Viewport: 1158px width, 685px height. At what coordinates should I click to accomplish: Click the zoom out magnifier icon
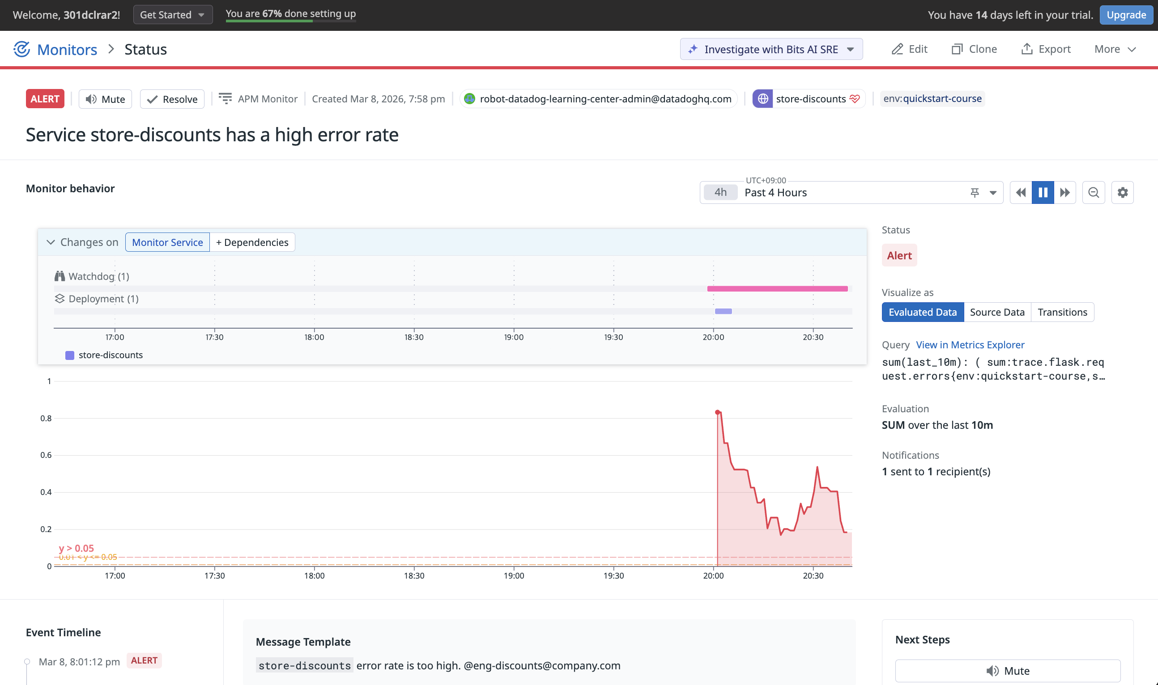[1093, 192]
